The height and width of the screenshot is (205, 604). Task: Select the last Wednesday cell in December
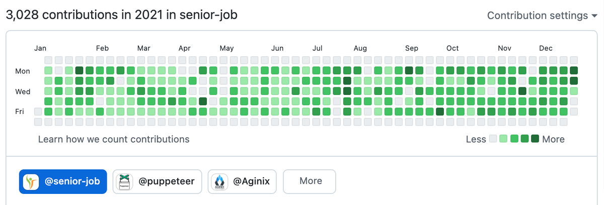[574, 91]
